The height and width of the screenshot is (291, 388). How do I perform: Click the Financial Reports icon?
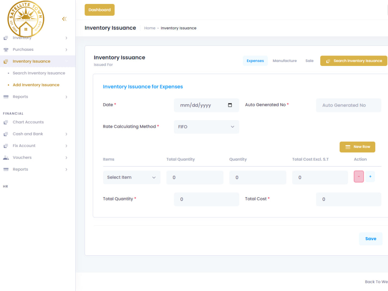click(x=6, y=169)
